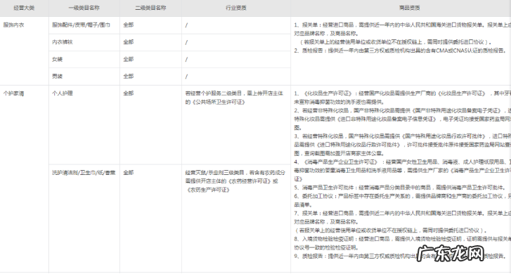511x274 pixels.
Task: Click item 3 若经营特殊化妆品 line
Action: [x=402, y=136]
